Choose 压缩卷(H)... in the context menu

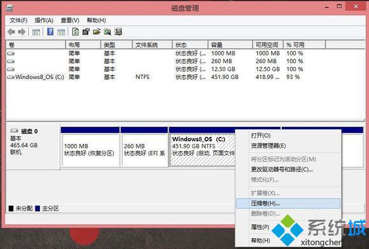[x=288, y=204]
